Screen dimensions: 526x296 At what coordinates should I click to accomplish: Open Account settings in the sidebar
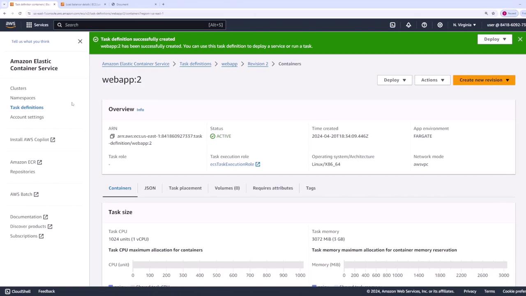click(27, 117)
